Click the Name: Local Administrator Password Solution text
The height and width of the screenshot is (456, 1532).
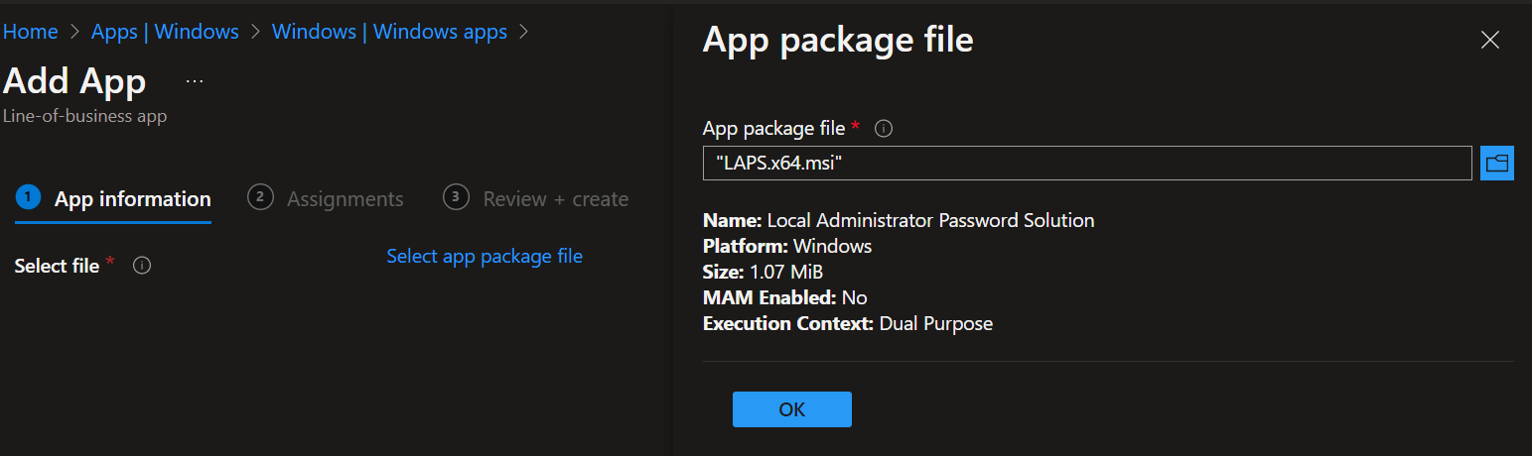tap(899, 220)
